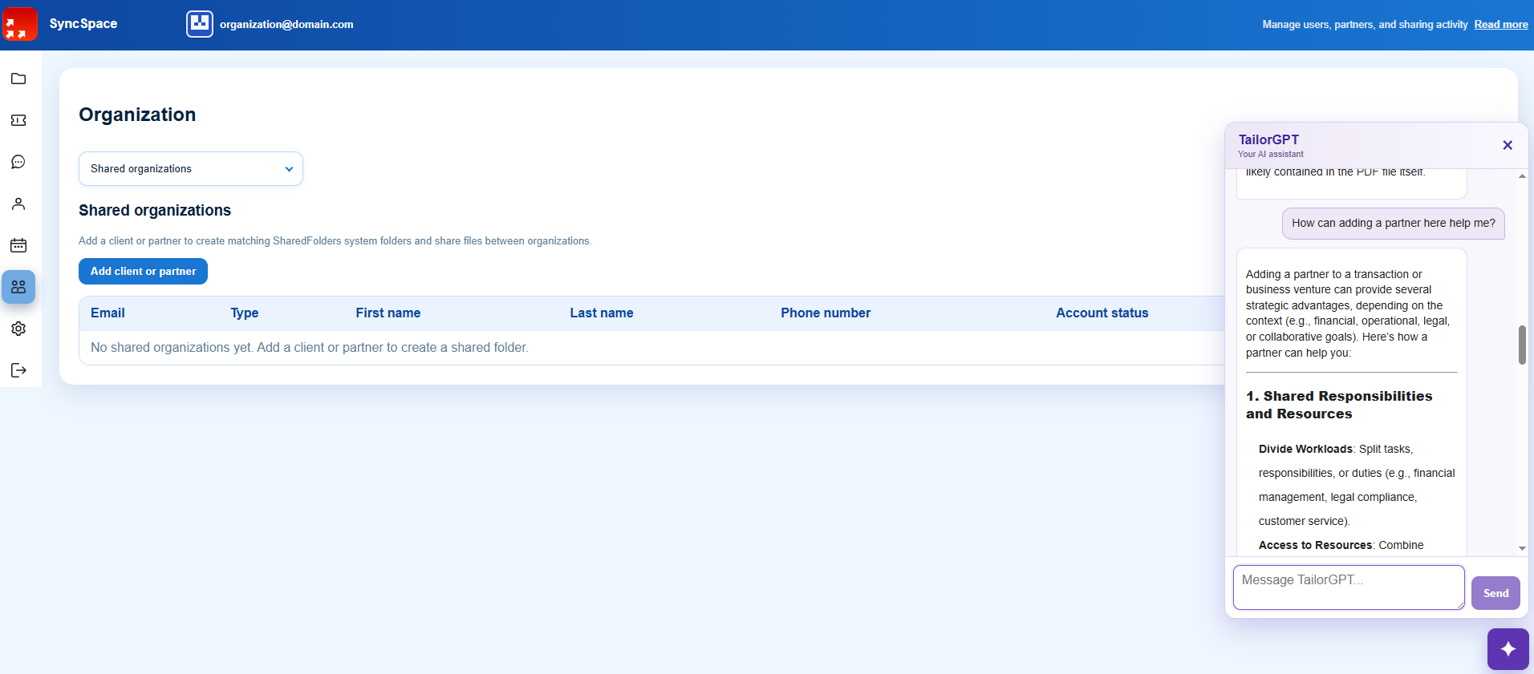The height and width of the screenshot is (674, 1534).
Task: Click chat scrollbar down arrow
Action: tap(1522, 549)
